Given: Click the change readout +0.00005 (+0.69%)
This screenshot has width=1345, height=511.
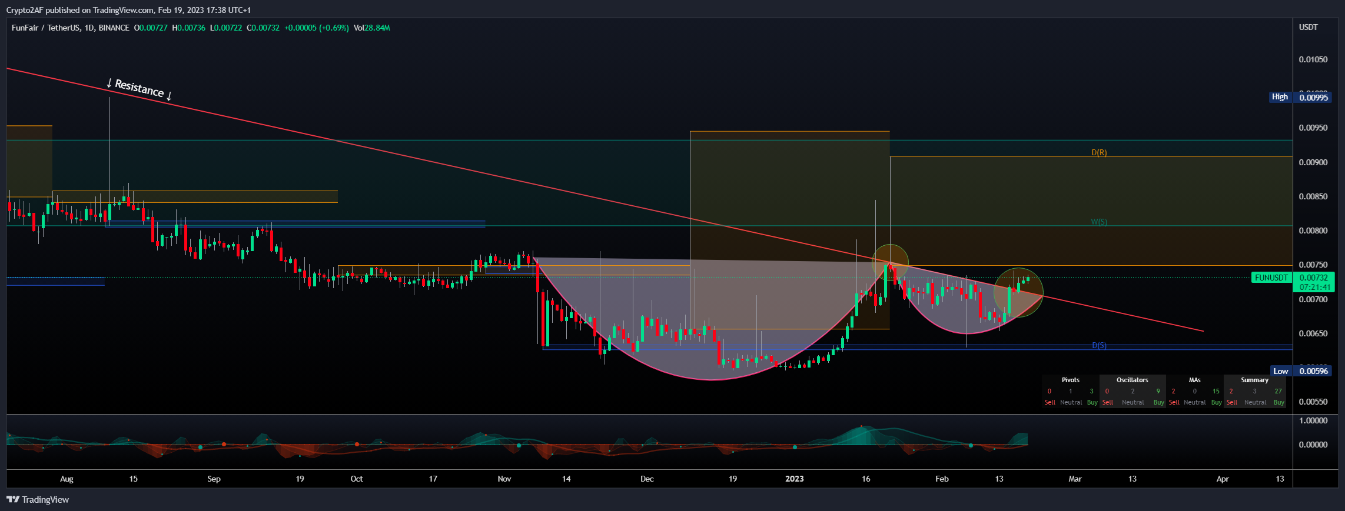Looking at the screenshot, I should click(x=316, y=28).
